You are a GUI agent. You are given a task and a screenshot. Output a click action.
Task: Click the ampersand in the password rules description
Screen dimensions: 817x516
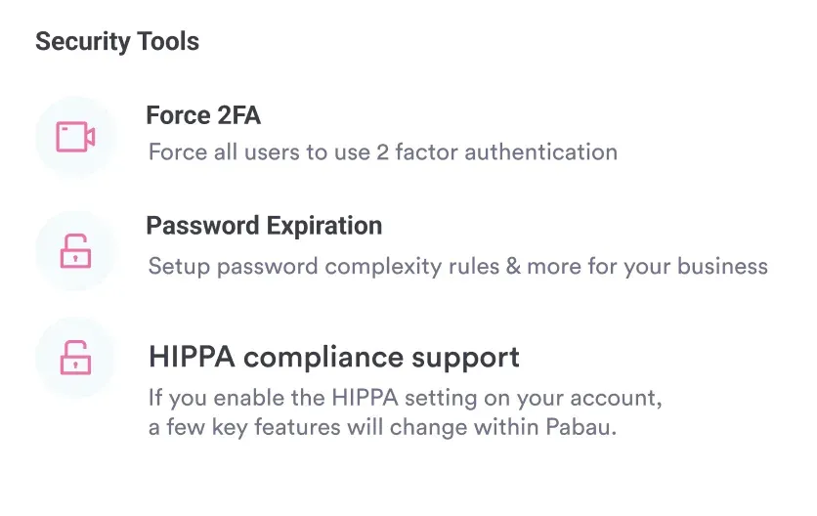click(513, 267)
